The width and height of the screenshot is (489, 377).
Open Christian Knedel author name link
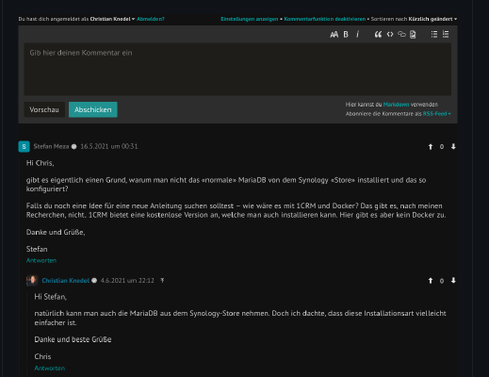[66, 281]
